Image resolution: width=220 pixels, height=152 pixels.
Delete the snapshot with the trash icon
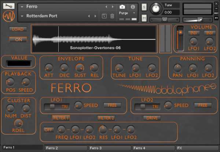coord(112,16)
